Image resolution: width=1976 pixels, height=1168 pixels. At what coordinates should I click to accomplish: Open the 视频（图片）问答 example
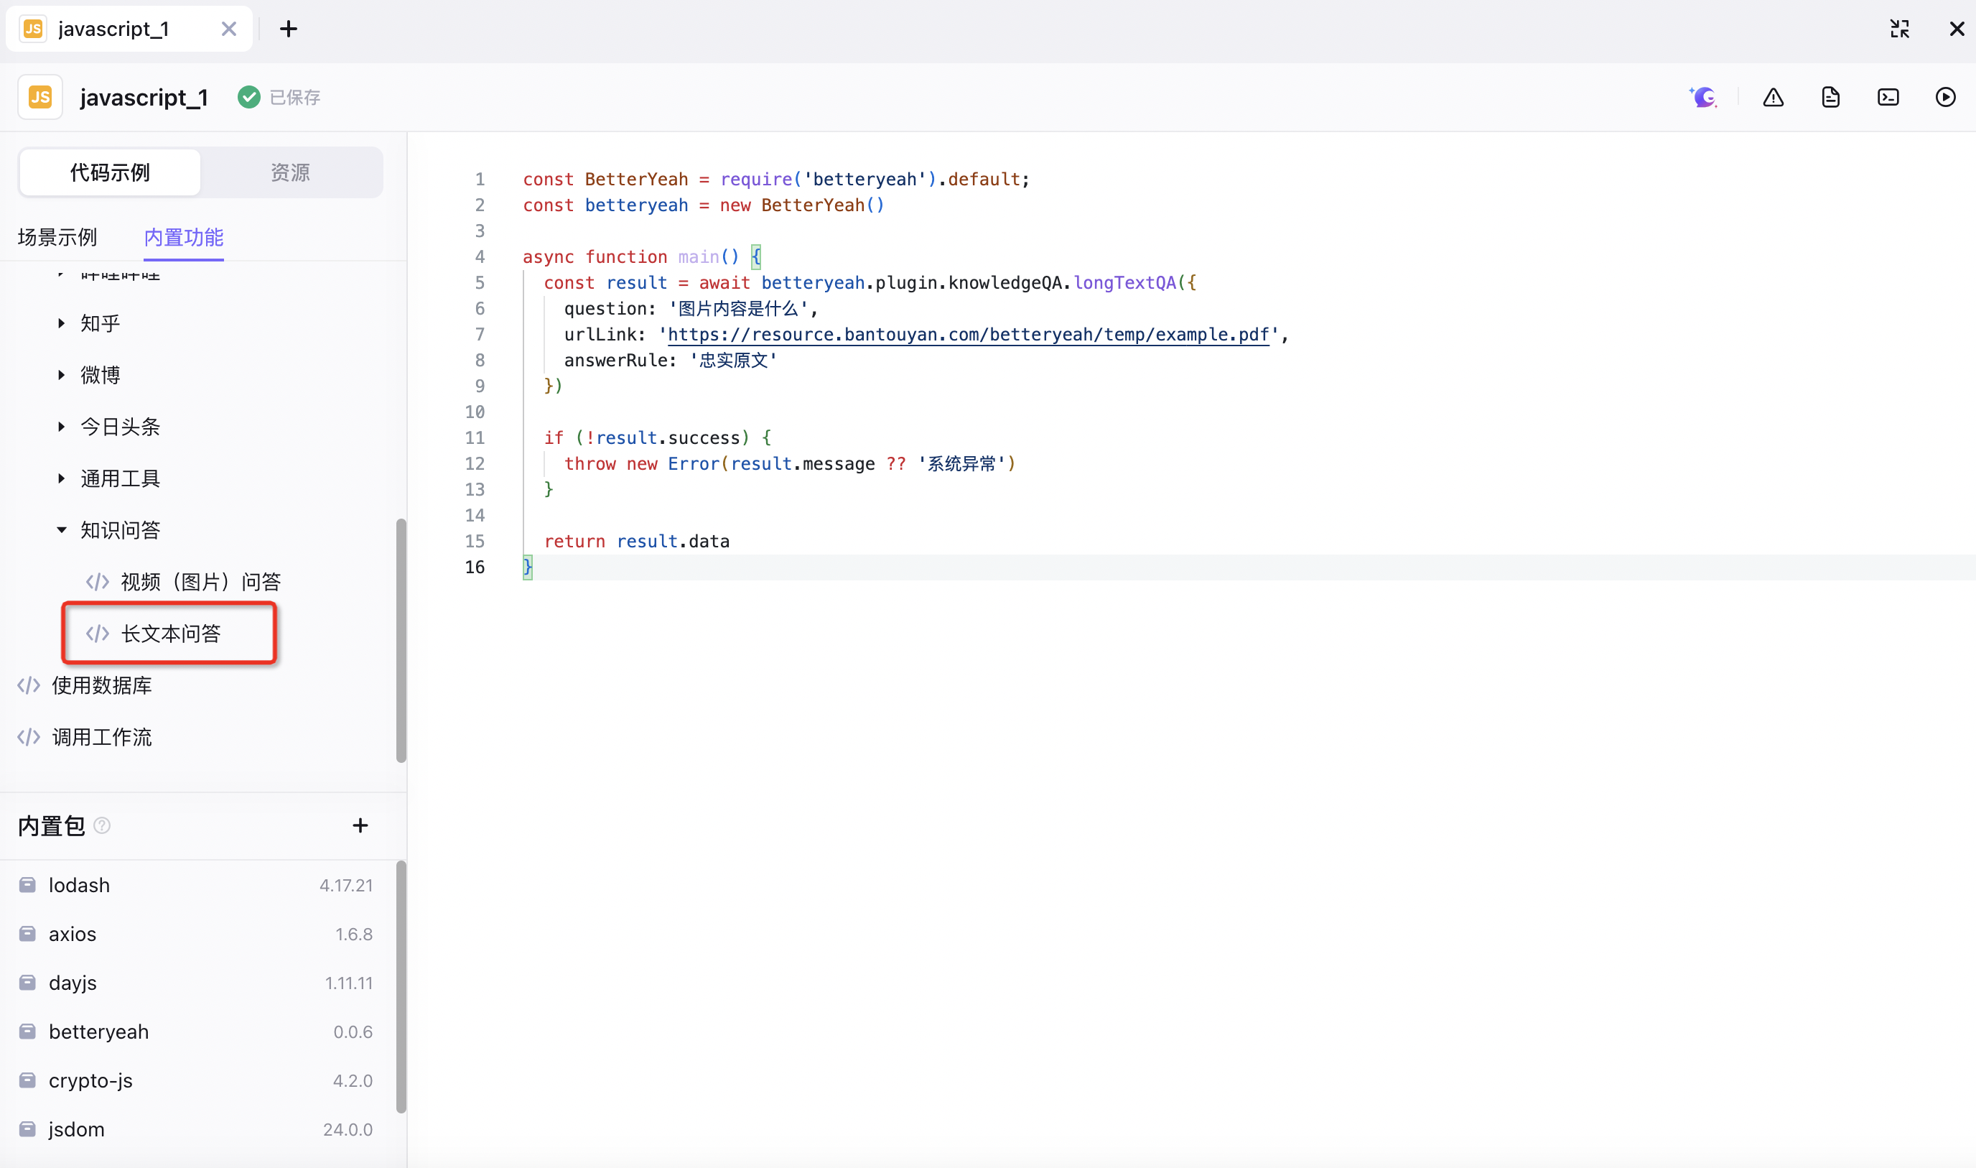click(x=200, y=582)
